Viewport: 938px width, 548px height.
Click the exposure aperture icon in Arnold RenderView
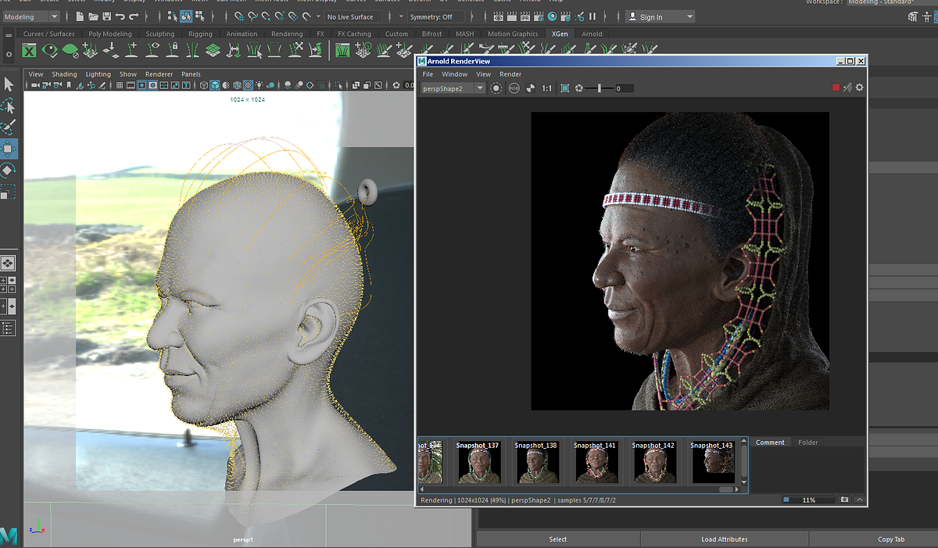point(579,88)
